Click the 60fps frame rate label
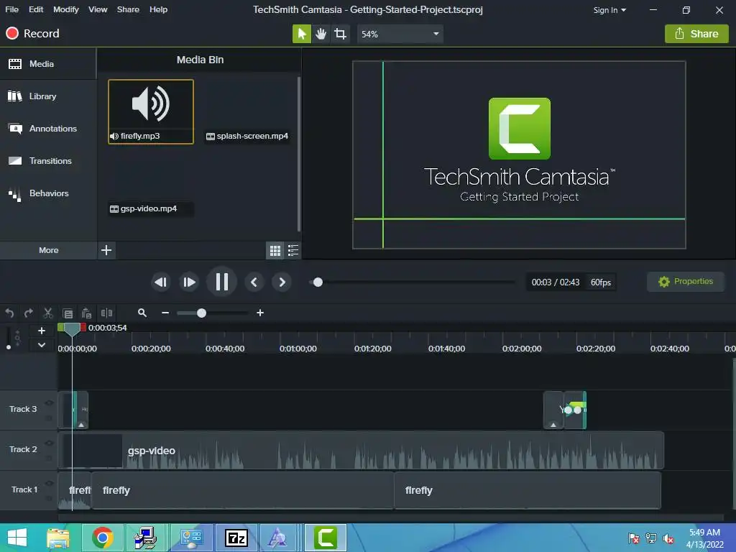Viewport: 736px width, 552px height. pos(600,282)
